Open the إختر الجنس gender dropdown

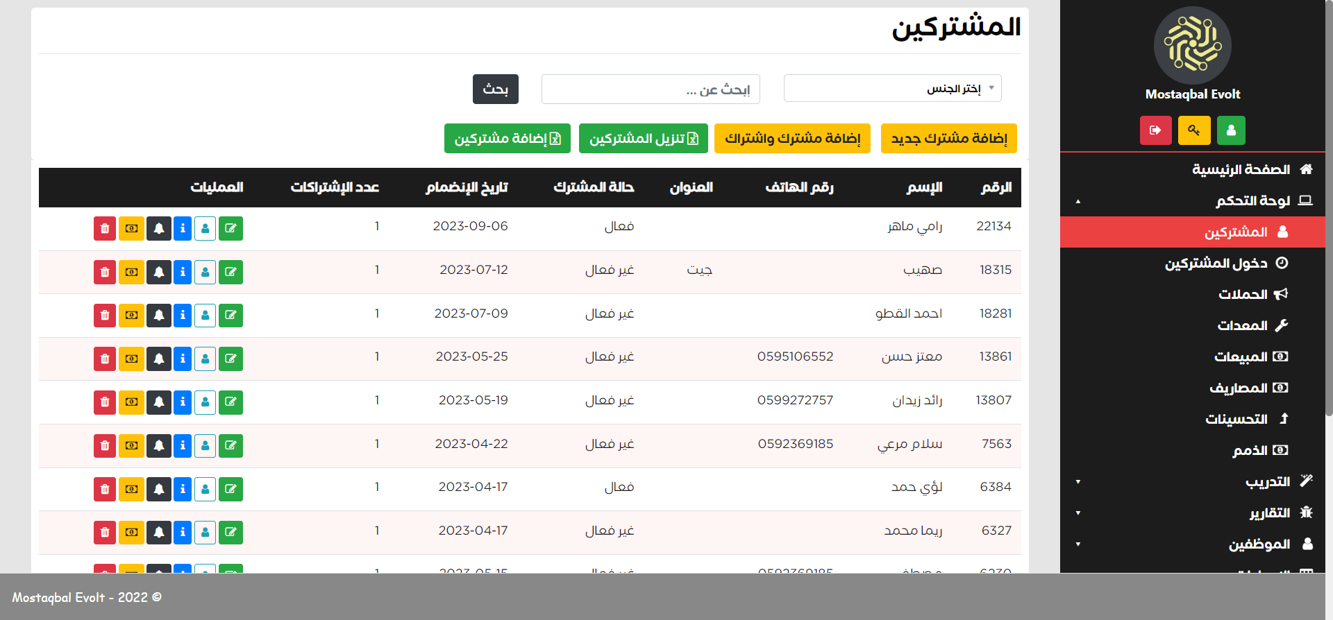tap(892, 88)
